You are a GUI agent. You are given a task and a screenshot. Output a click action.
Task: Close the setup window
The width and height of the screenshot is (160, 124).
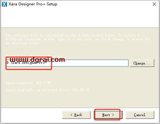click(154, 4)
